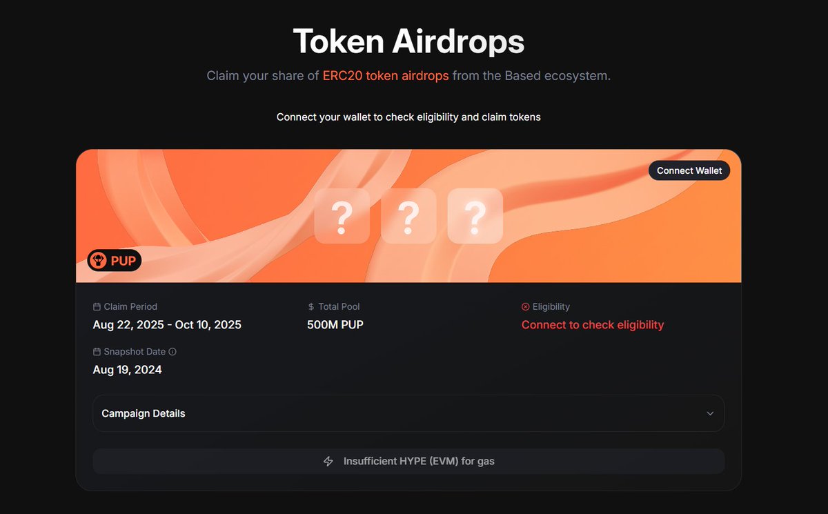Screen dimensions: 828x514
Task: Click the PUP label text in badge
Action: tap(123, 261)
